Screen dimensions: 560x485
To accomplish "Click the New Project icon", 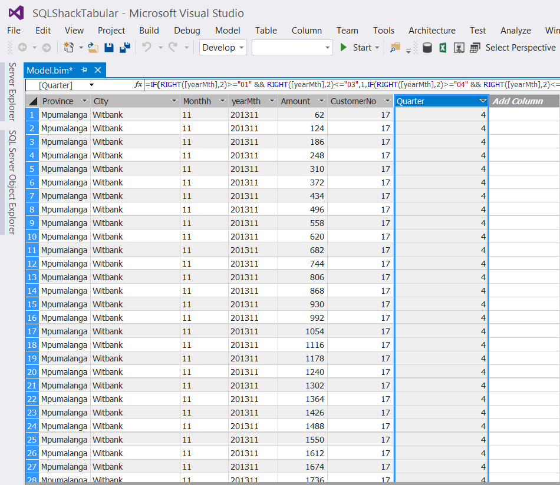I will [69, 48].
